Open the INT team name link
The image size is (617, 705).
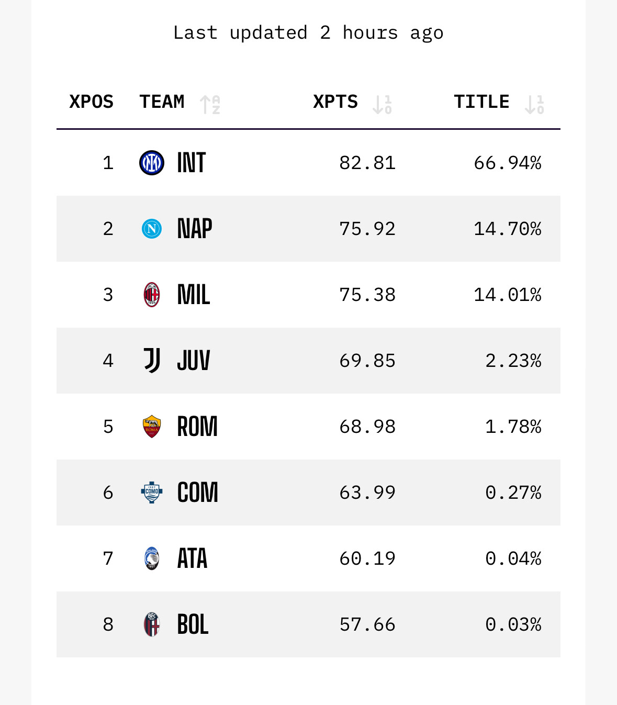tap(192, 163)
